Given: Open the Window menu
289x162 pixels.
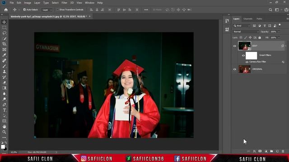Looking at the screenshot, I should pos(89,3).
